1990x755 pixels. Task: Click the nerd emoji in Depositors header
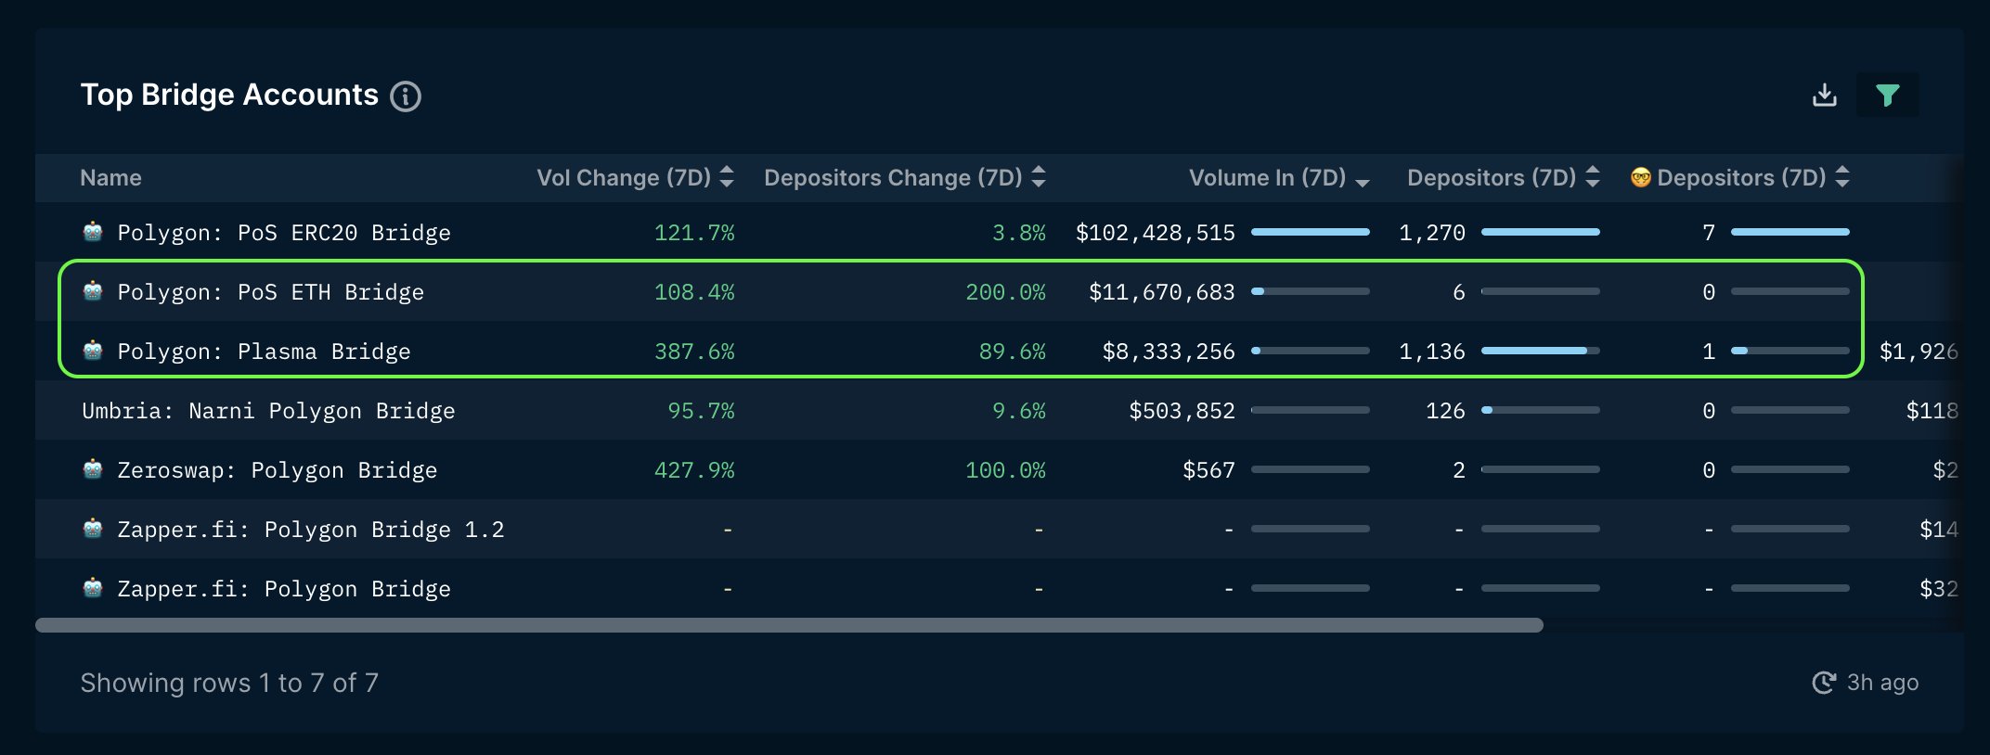click(1641, 177)
